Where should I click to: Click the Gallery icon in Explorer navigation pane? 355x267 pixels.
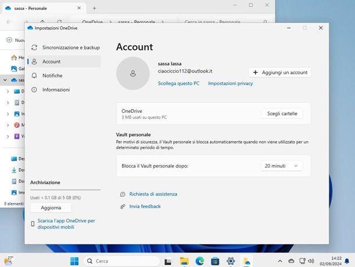click(14, 69)
